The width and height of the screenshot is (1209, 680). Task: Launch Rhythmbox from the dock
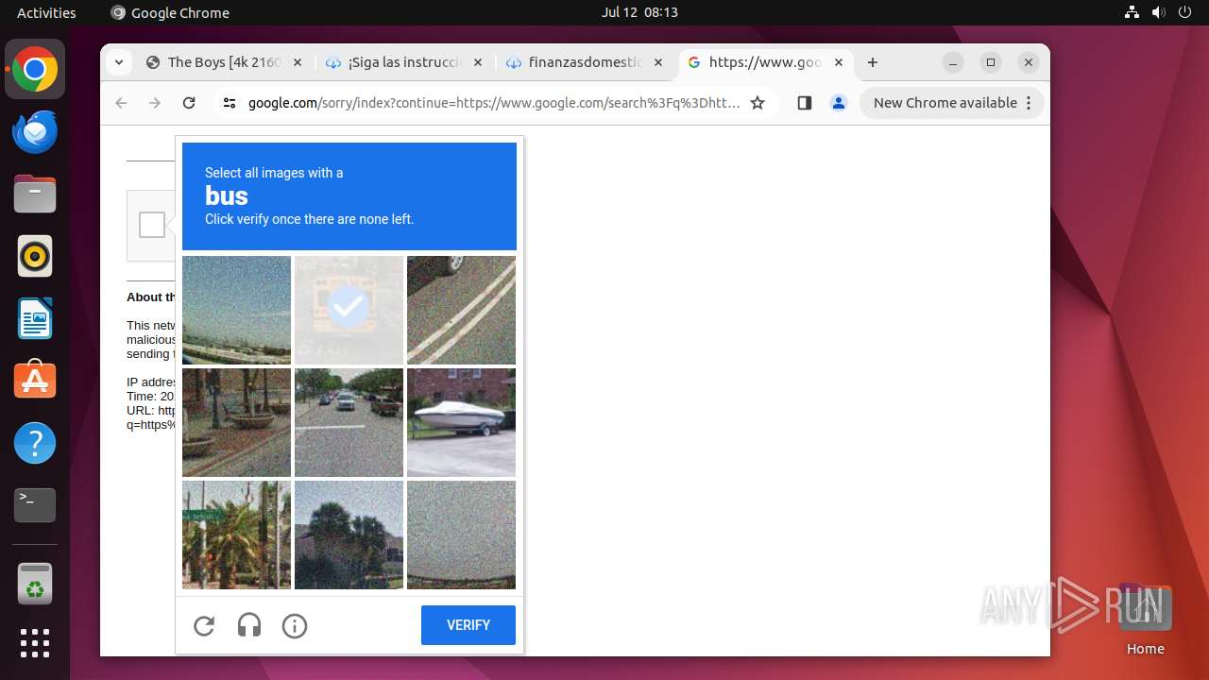35,256
